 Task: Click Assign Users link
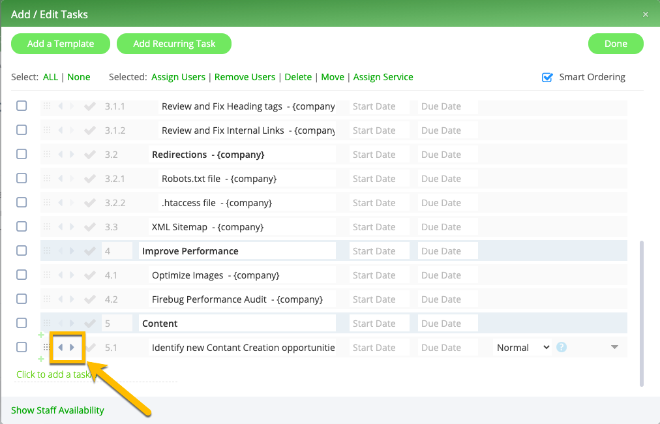179,77
